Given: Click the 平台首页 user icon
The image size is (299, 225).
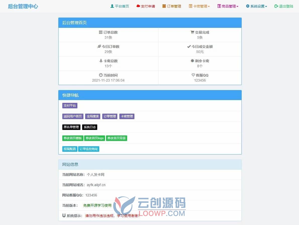Looking at the screenshot, I should coord(112,6).
